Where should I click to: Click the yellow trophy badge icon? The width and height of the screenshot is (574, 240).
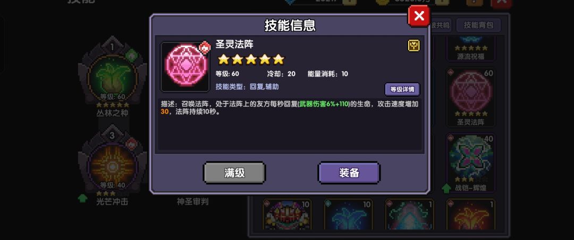(413, 45)
